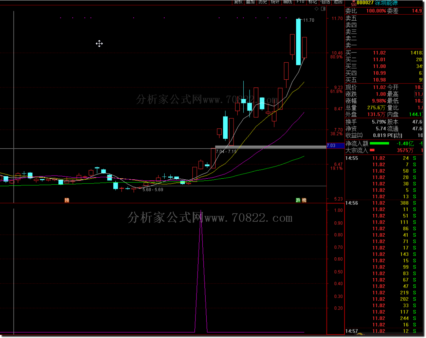Open the 复权 toolbar button
Screen dimensions: 426x338
point(238,2)
